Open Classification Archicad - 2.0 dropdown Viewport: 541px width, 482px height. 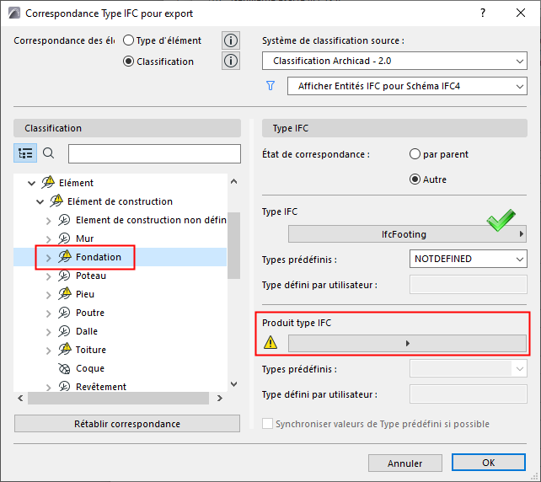(394, 62)
